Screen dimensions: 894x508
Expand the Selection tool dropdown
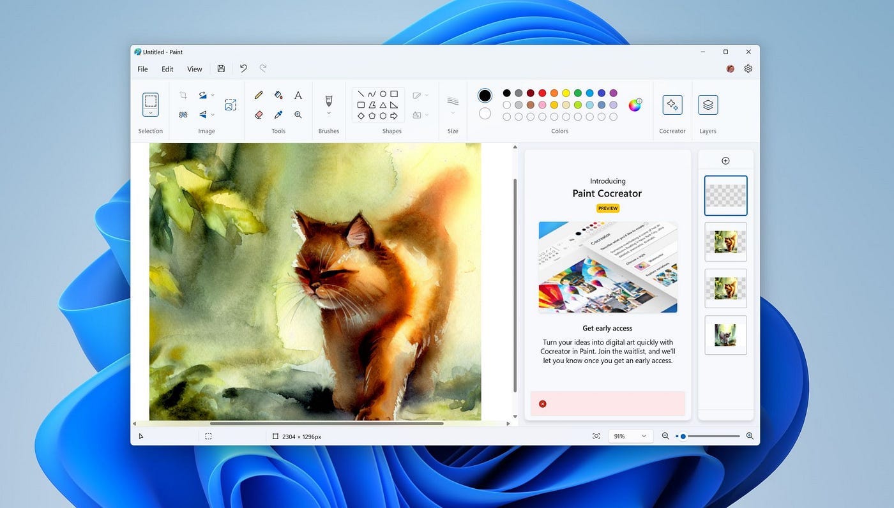151,113
